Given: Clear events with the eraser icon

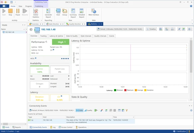Looking at the screenshot, I should coord(101,110).
